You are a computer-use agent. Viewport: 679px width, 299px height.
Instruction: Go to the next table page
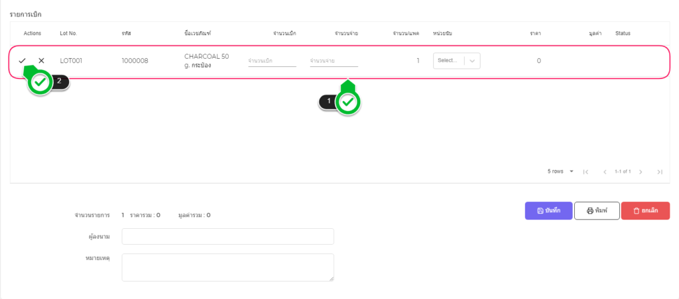641,171
